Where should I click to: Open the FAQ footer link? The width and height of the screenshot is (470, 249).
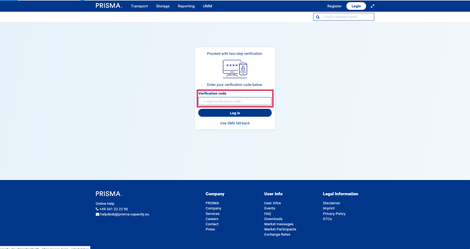267,214
